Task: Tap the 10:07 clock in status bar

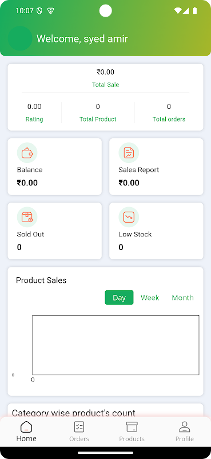Action: coord(24,11)
